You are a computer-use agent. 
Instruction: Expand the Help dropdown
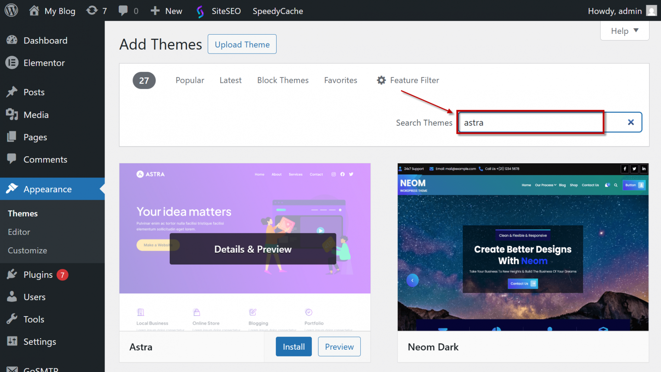625,31
